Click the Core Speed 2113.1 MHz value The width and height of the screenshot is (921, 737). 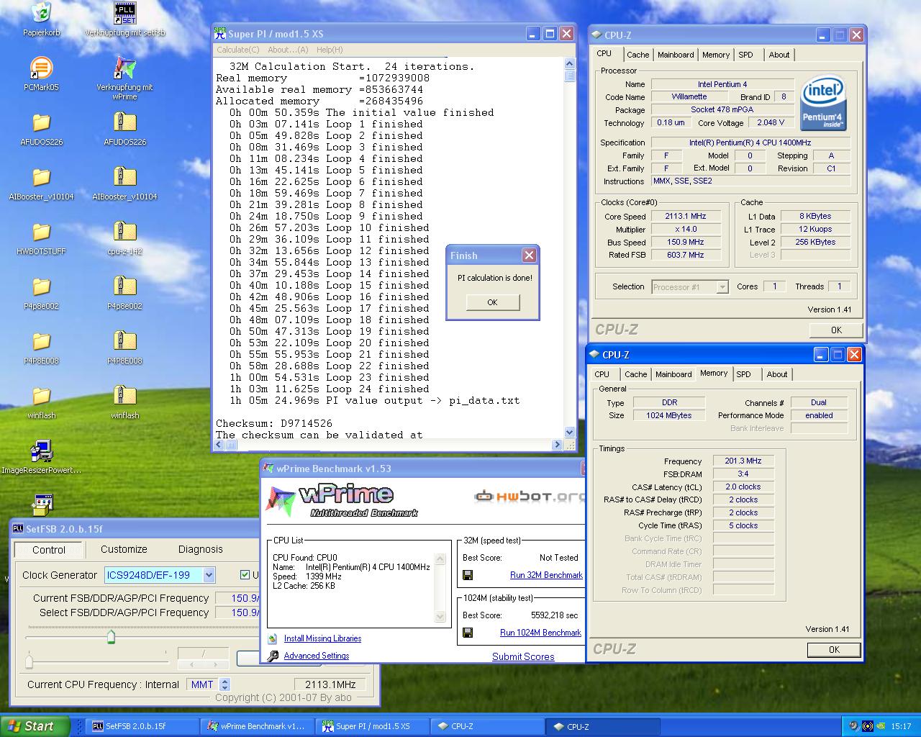685,216
